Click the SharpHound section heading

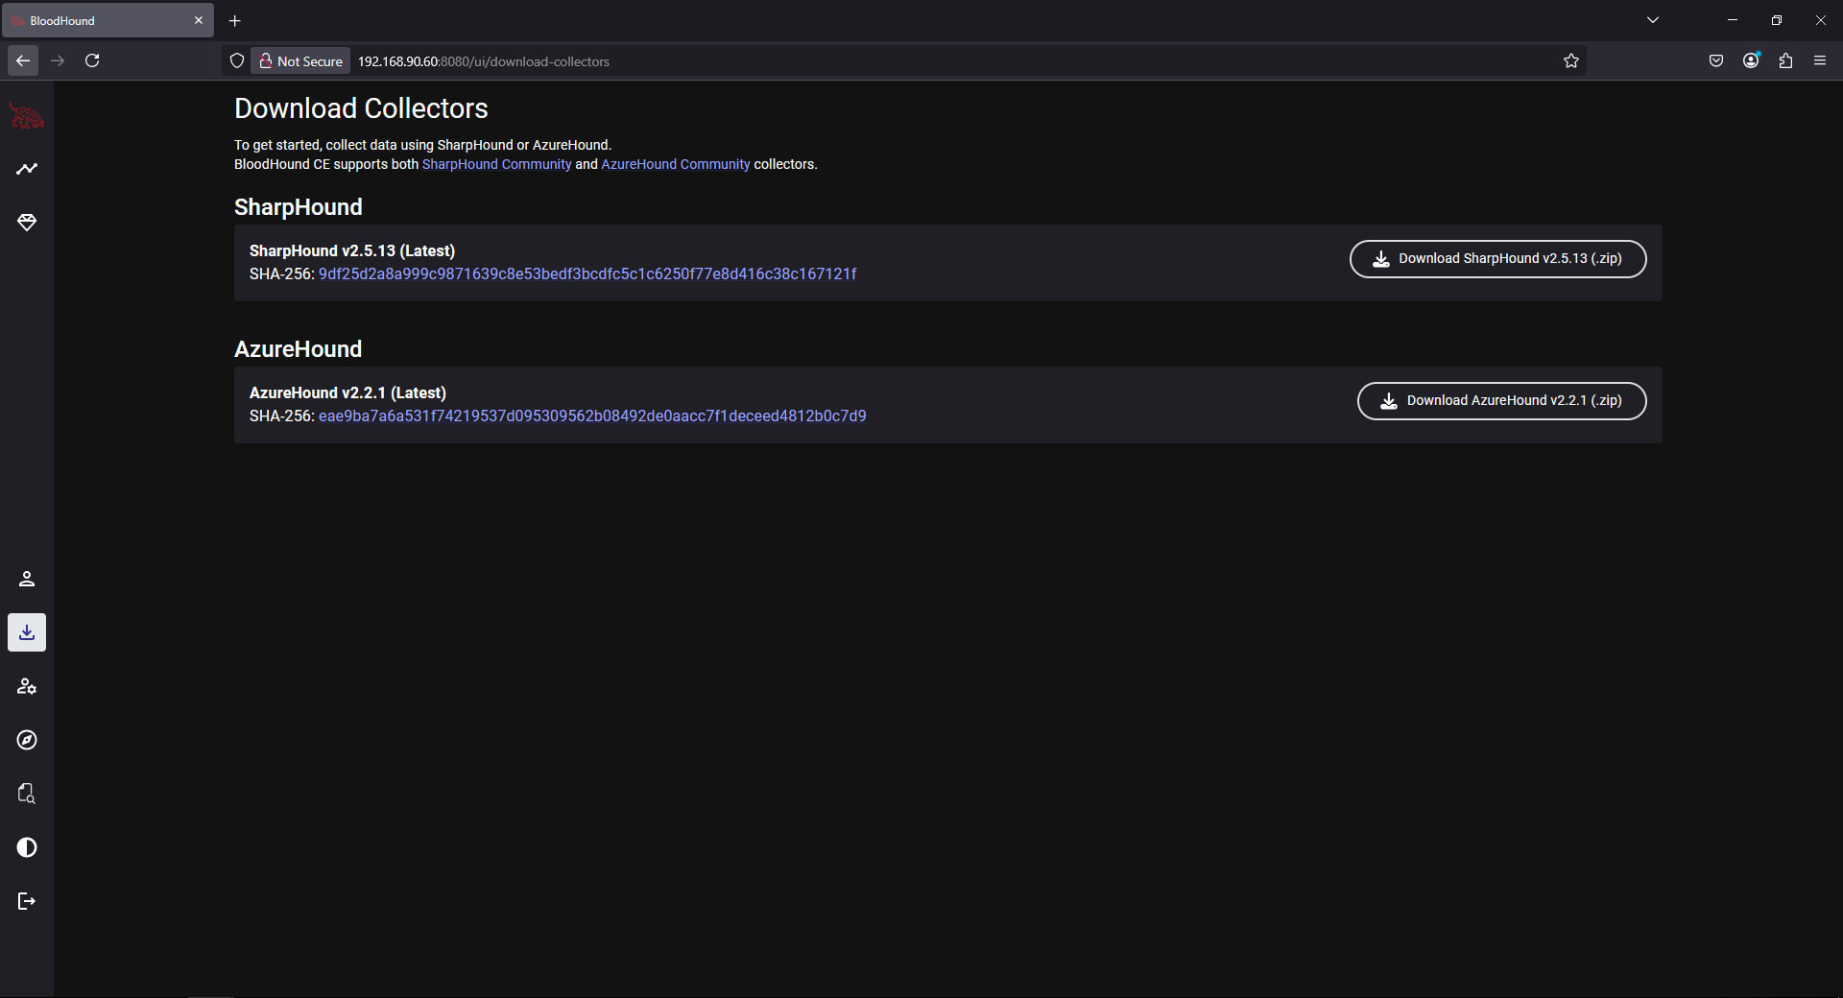[x=299, y=207]
